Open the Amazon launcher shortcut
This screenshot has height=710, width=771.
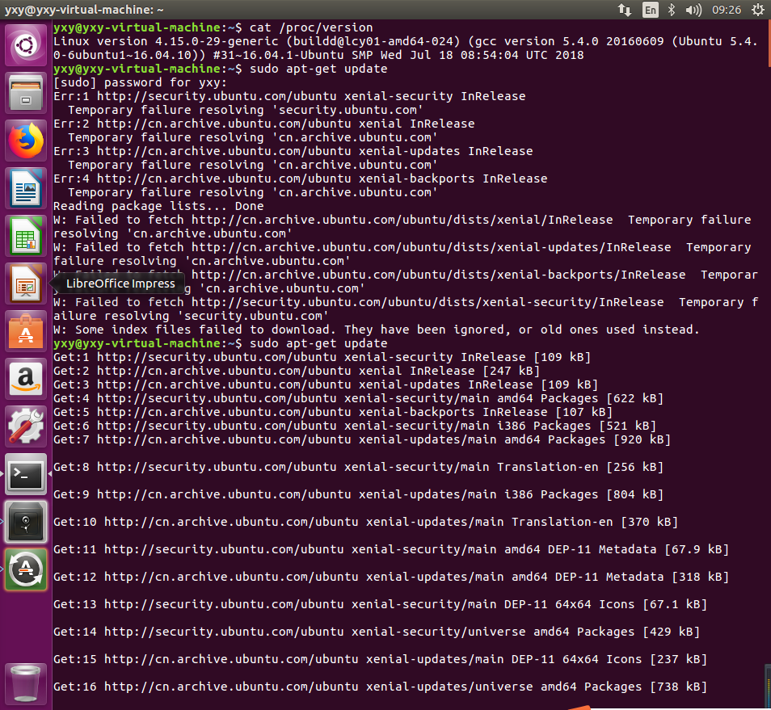tap(26, 377)
